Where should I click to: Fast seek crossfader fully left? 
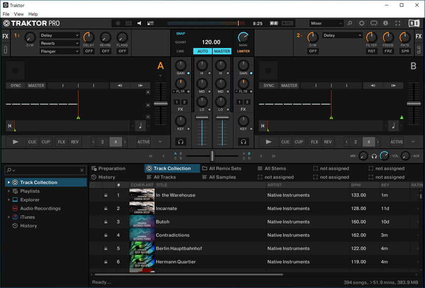coord(151,156)
